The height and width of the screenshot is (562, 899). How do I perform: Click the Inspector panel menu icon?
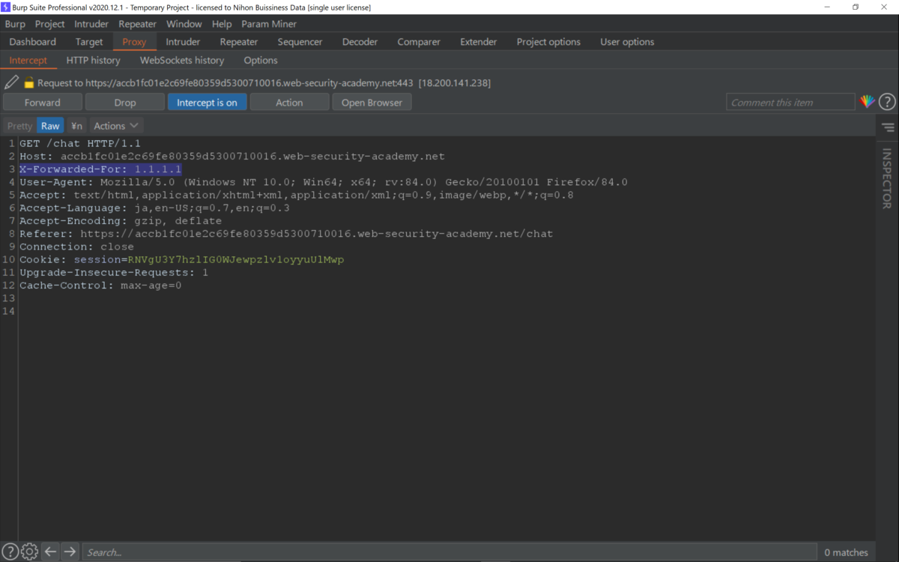click(888, 127)
